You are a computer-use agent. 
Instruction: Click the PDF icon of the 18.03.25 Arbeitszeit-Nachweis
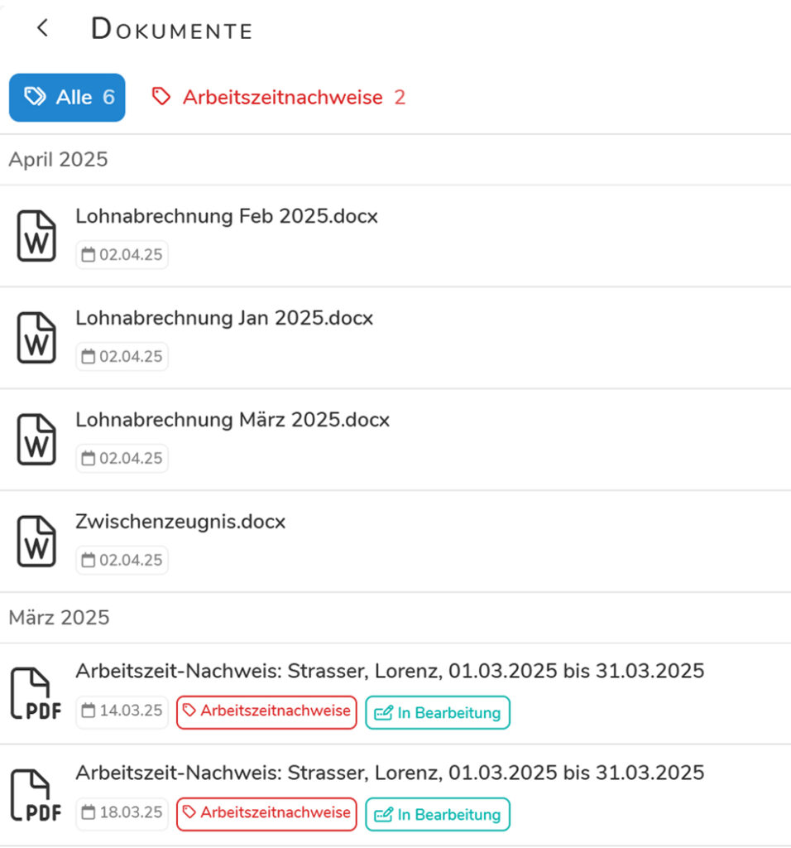pyautogui.click(x=36, y=796)
